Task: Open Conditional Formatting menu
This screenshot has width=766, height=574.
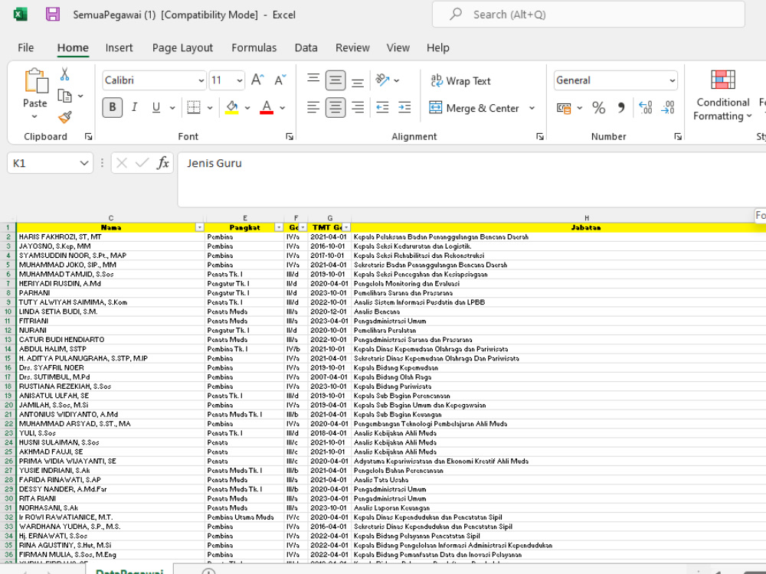Action: click(722, 95)
